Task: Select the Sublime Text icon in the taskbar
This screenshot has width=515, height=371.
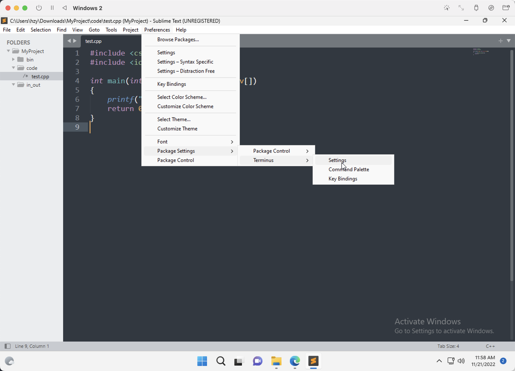Action: [x=313, y=361]
